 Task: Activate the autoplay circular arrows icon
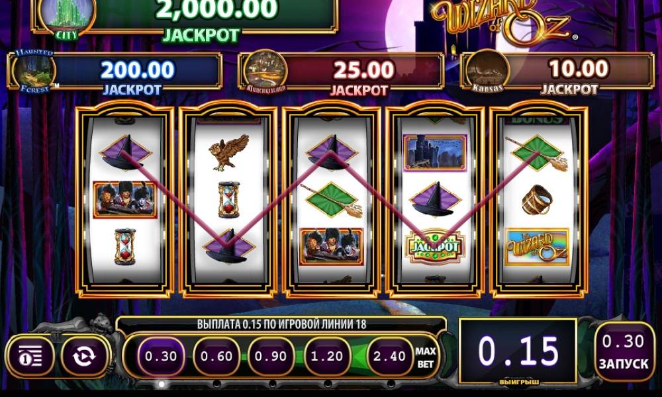(85, 356)
